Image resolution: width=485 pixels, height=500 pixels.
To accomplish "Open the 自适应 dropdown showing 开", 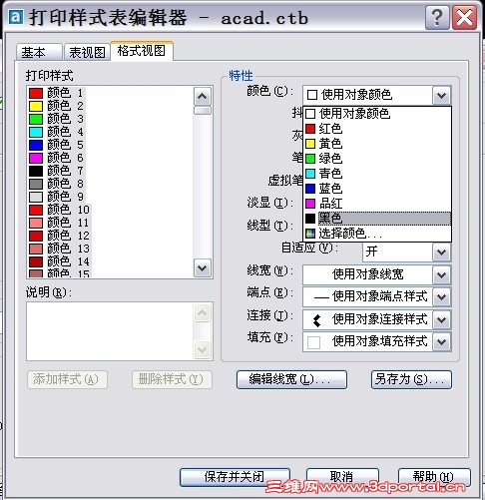I will (406, 251).
